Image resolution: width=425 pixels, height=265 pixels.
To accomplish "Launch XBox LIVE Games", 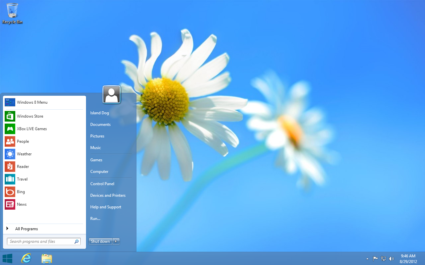I will click(33, 129).
